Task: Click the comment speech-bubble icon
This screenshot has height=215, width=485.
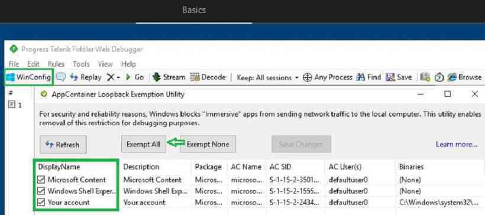Action: tap(60, 77)
